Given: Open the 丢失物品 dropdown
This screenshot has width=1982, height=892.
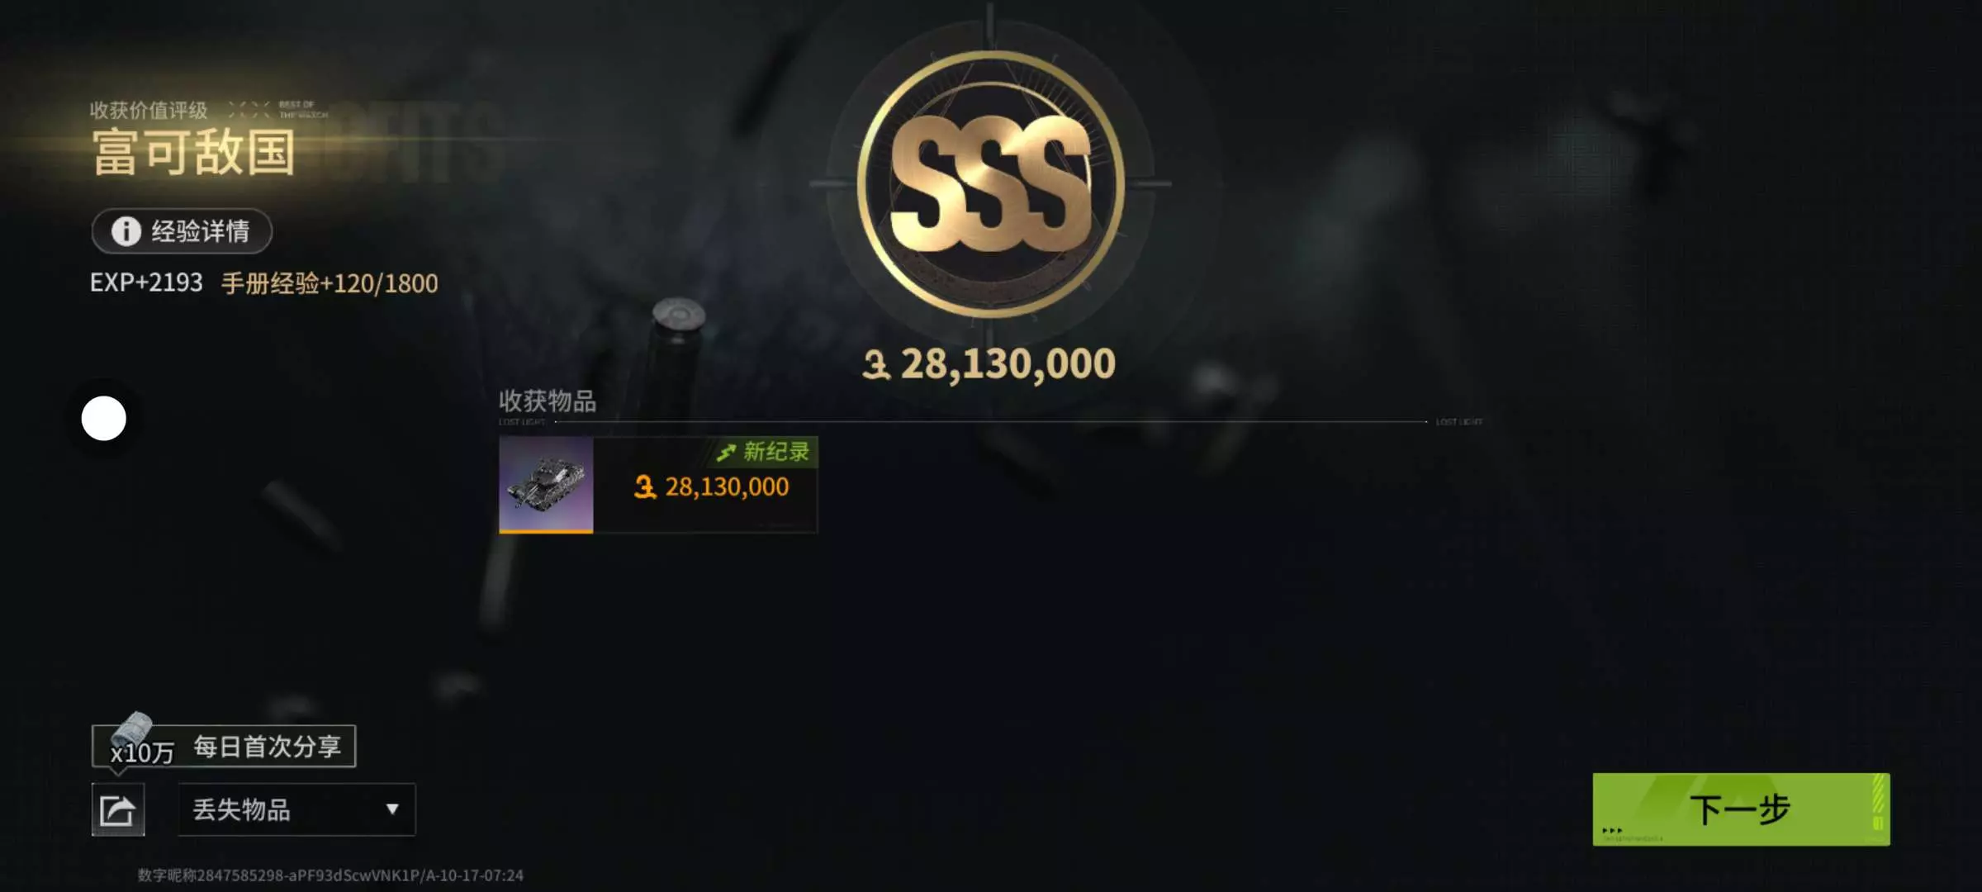Looking at the screenshot, I should (296, 809).
